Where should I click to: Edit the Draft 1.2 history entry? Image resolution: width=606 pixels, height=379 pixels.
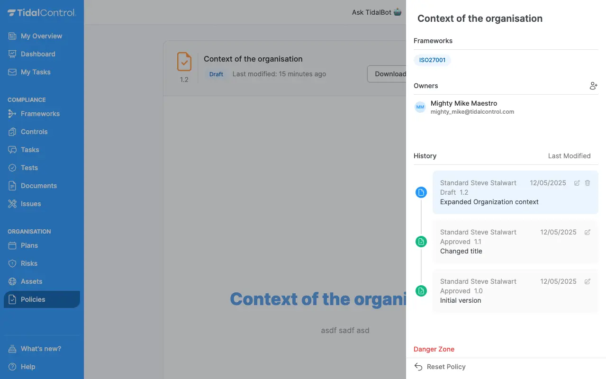click(x=577, y=183)
